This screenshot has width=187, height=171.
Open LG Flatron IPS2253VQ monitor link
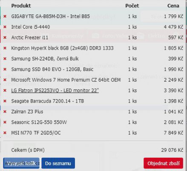[x=55, y=91]
